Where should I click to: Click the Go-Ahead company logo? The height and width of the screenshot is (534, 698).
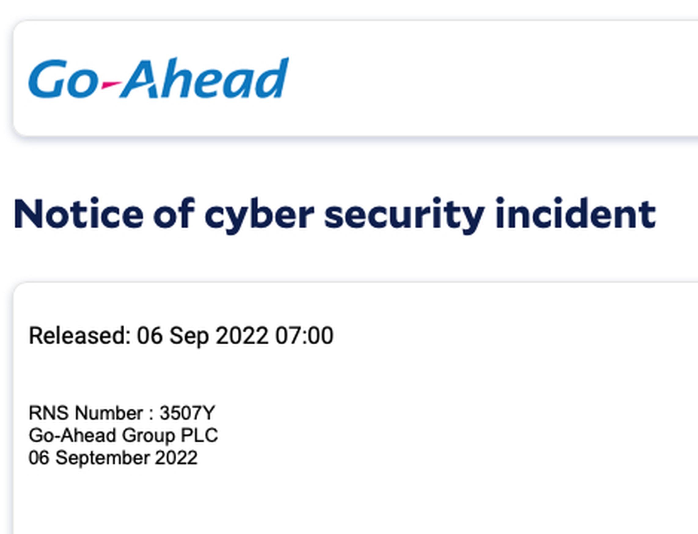[x=158, y=78]
